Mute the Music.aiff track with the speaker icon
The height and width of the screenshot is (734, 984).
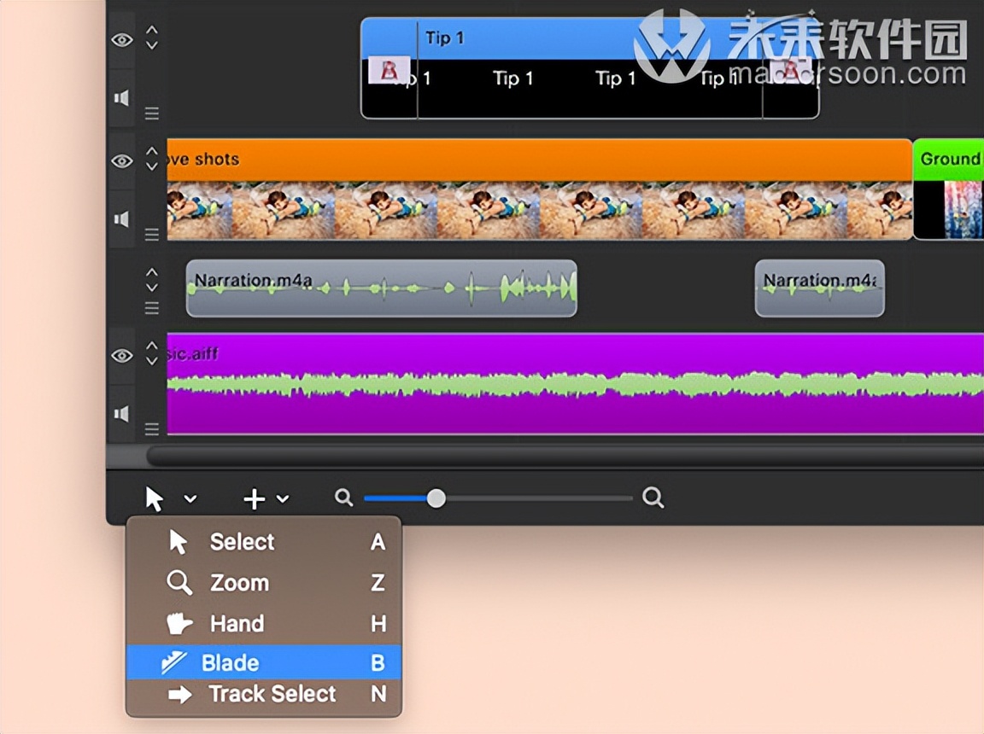tap(121, 413)
